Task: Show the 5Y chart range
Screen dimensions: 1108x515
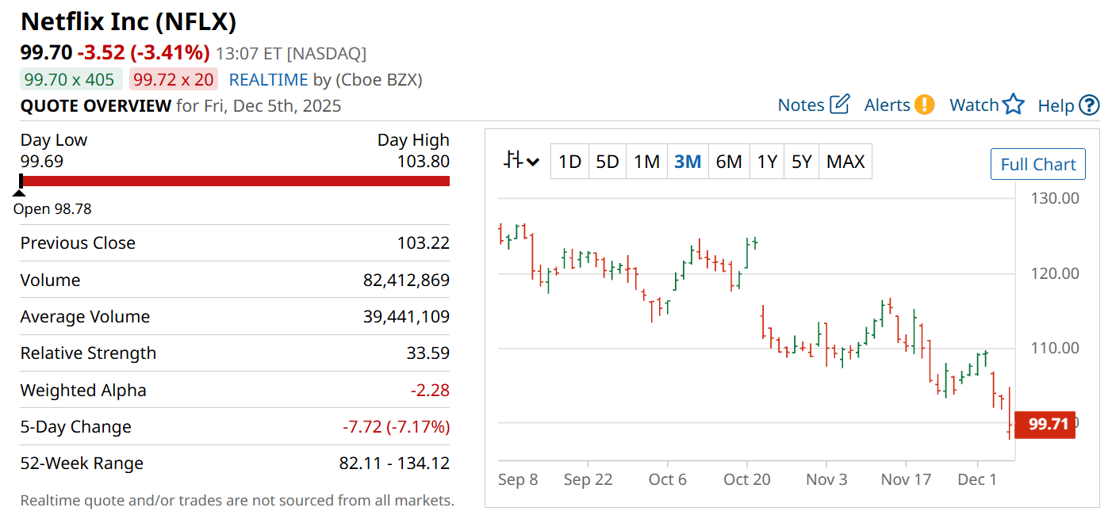Action: tap(801, 162)
